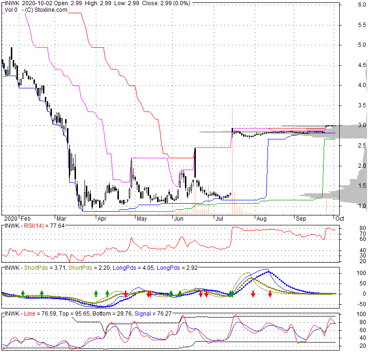Click the 'RSI(14) = 77.64' indicator label

[x=44, y=226]
